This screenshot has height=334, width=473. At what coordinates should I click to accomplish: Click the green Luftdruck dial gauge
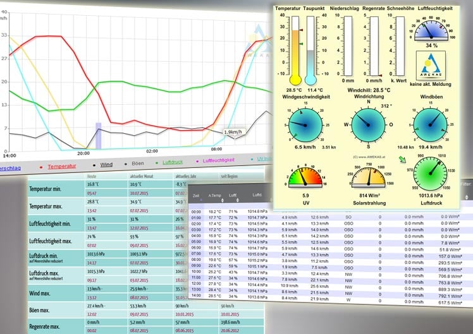point(430,174)
